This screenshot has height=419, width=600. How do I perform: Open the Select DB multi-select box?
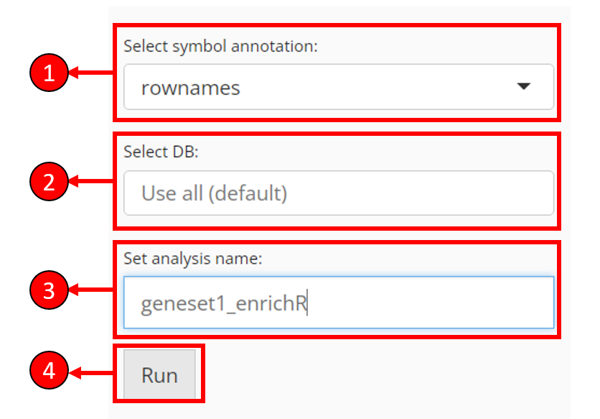point(339,193)
